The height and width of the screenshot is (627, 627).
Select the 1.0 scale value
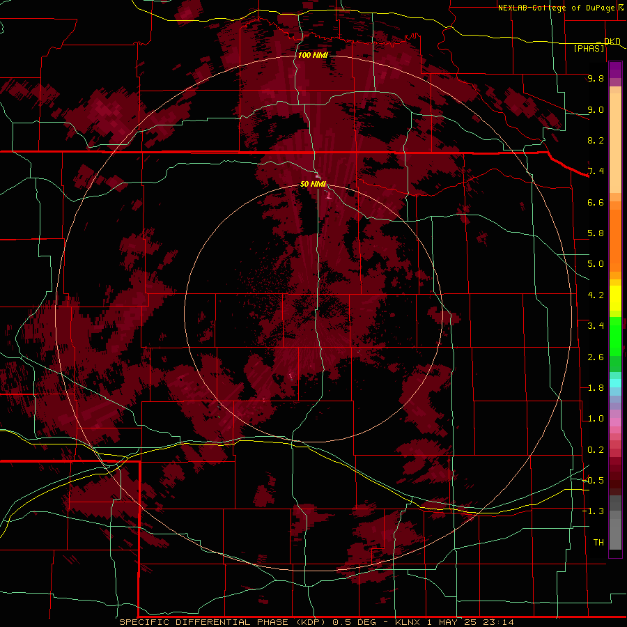pos(596,419)
